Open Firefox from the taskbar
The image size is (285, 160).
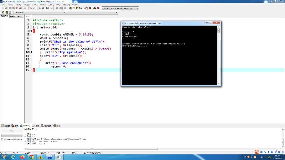(22, 157)
